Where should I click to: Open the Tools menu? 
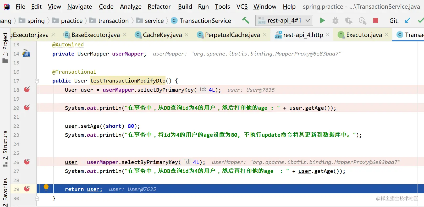coord(222,7)
